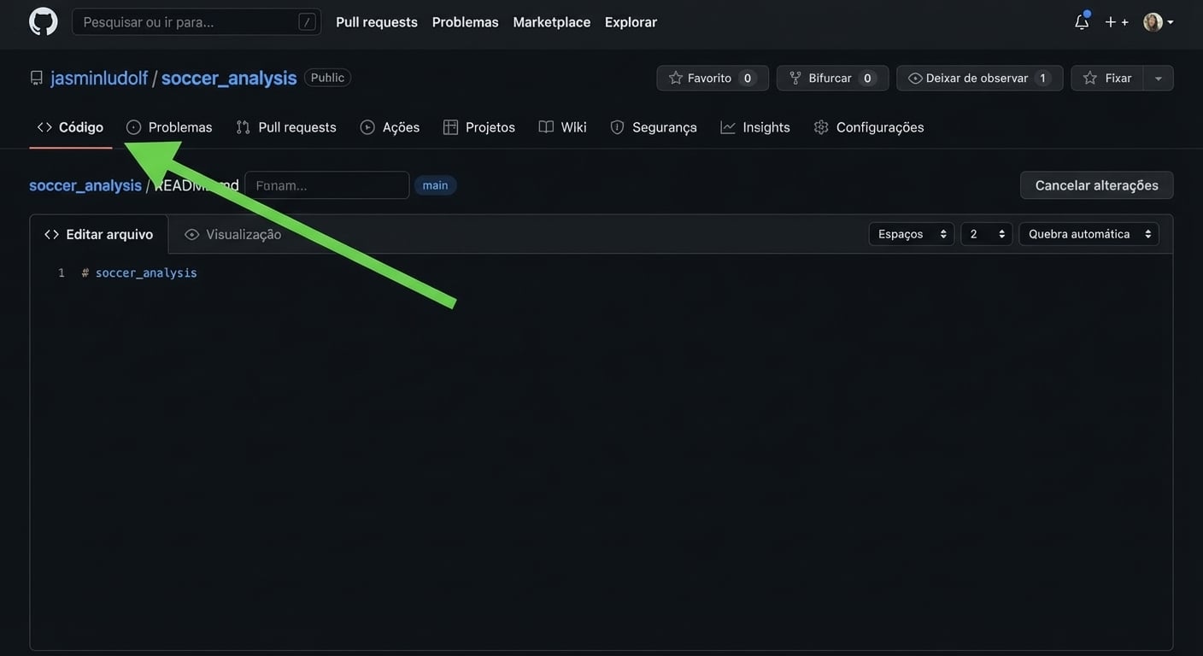
Task: Open the Insights tab
Action: tap(755, 127)
